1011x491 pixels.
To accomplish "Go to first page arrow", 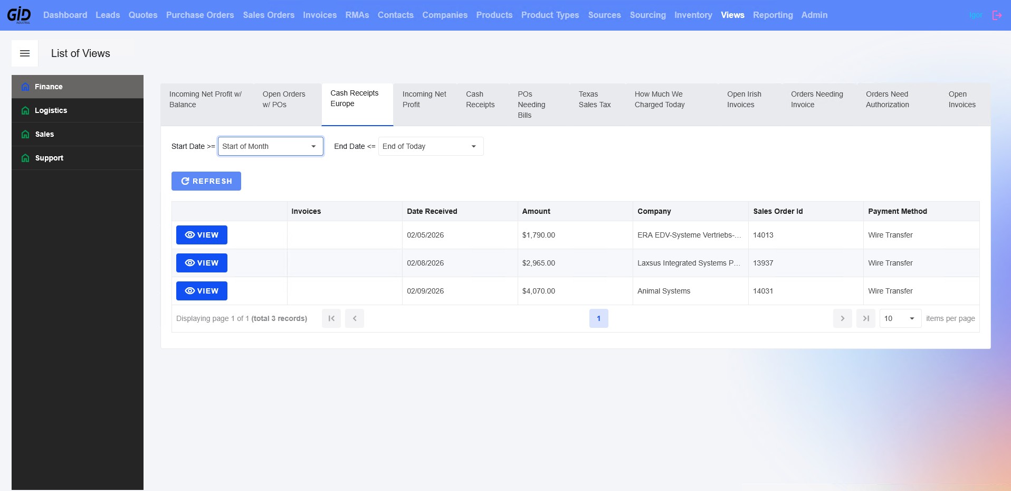I will (x=331, y=318).
